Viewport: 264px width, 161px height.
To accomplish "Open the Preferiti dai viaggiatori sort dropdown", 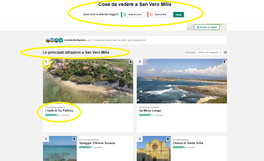I will coord(210,52).
